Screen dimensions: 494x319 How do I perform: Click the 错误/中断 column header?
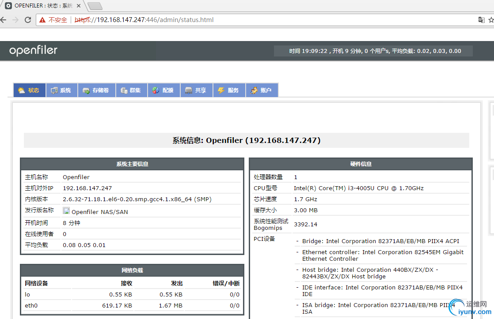226,283
